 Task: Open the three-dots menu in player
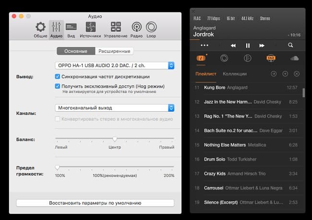coord(204,46)
